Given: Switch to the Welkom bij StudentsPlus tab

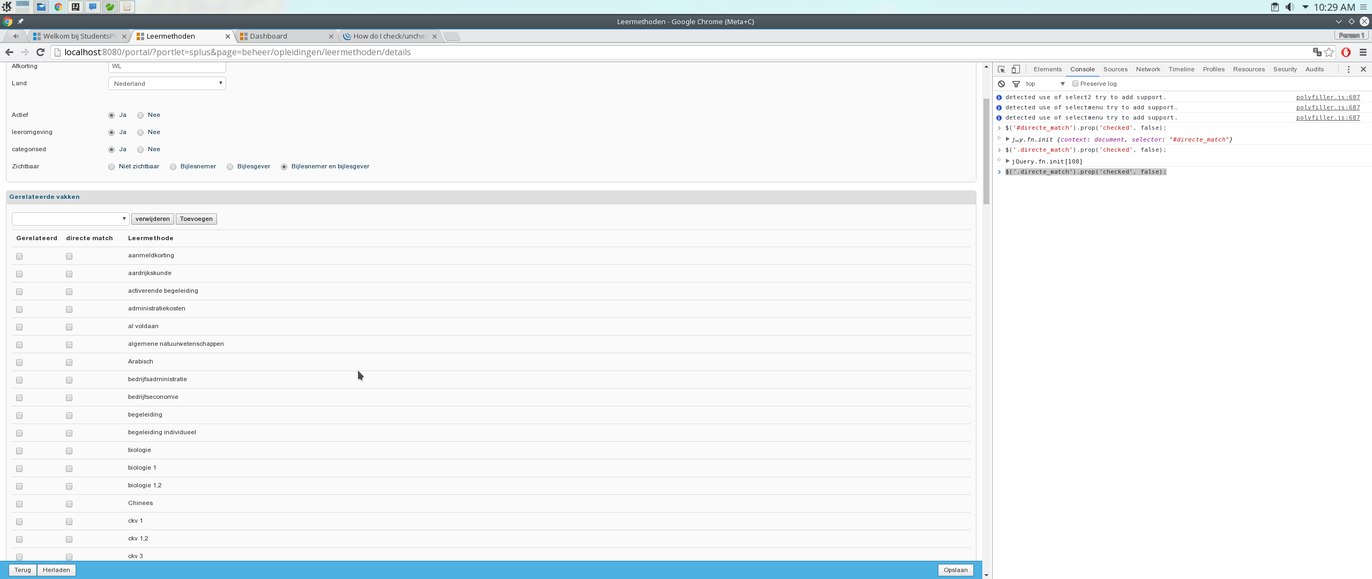Looking at the screenshot, I should point(79,36).
